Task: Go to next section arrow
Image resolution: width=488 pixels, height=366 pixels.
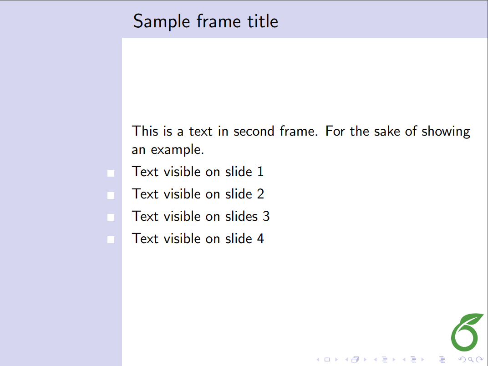Action: click(422, 360)
